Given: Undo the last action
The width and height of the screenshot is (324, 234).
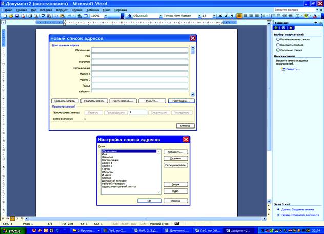Looking at the screenshot, I should pos(69,16).
